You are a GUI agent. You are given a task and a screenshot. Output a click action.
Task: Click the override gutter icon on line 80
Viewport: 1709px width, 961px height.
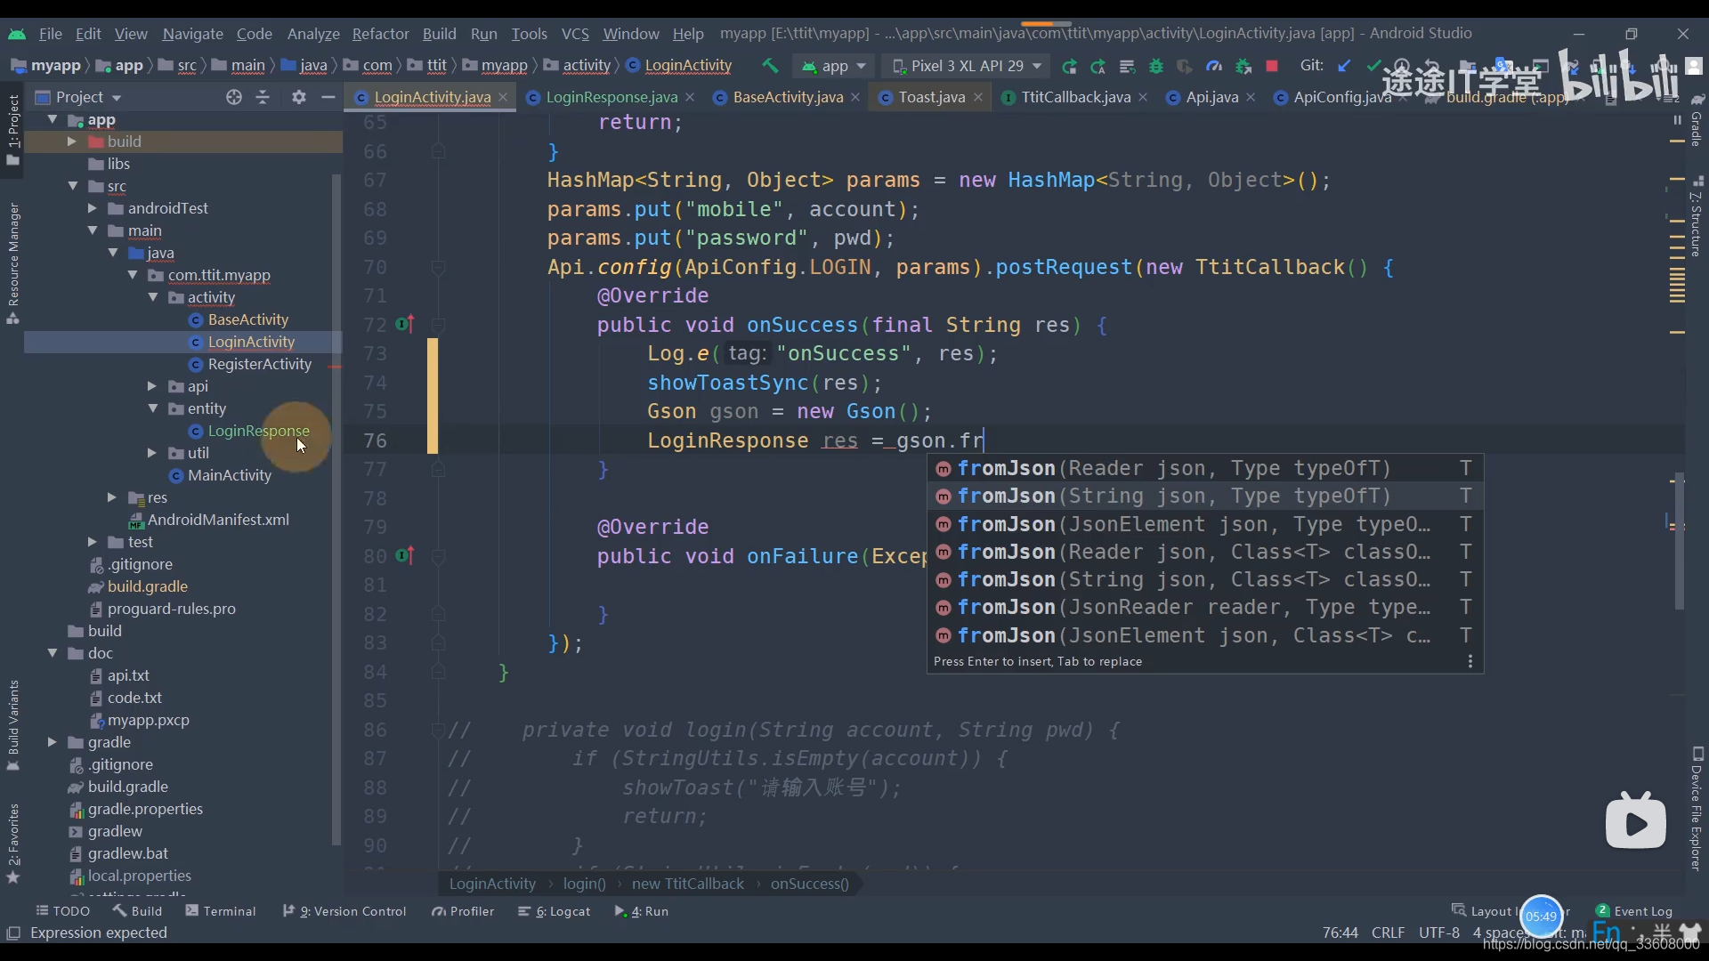tap(405, 556)
